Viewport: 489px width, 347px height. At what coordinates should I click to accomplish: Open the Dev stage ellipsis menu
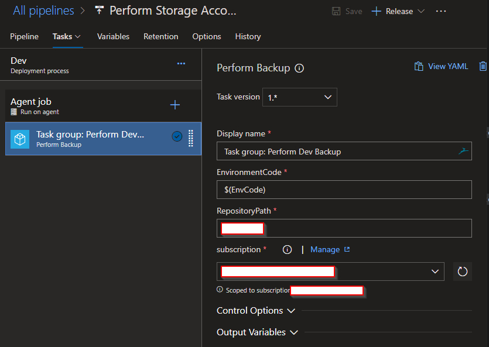(181, 64)
